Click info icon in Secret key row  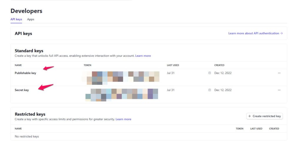[210, 90]
